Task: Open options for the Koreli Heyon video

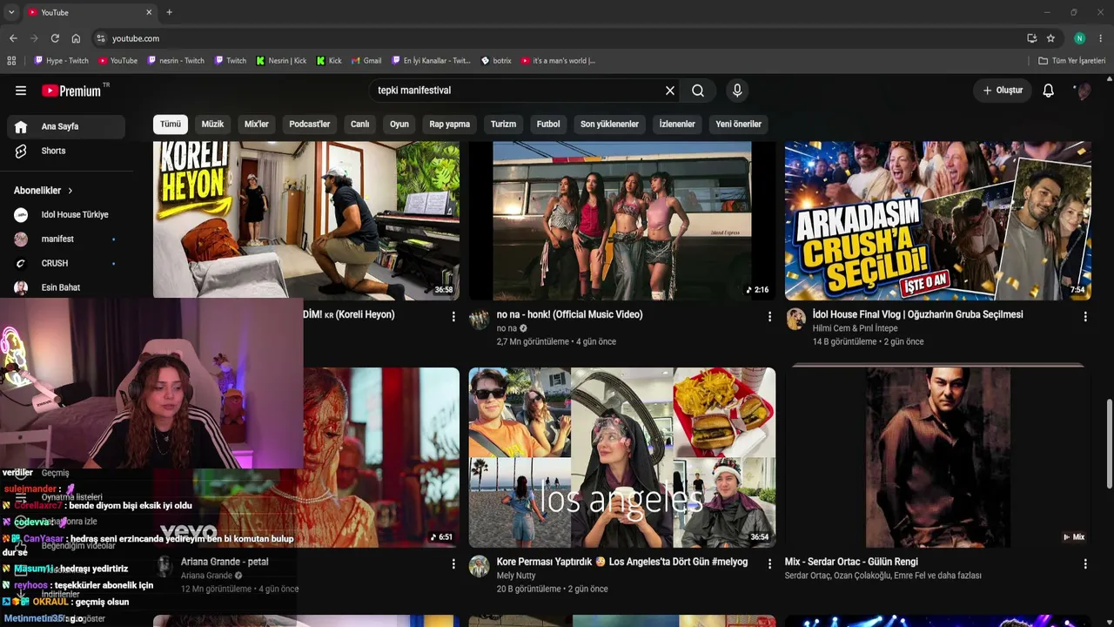Action: click(453, 317)
